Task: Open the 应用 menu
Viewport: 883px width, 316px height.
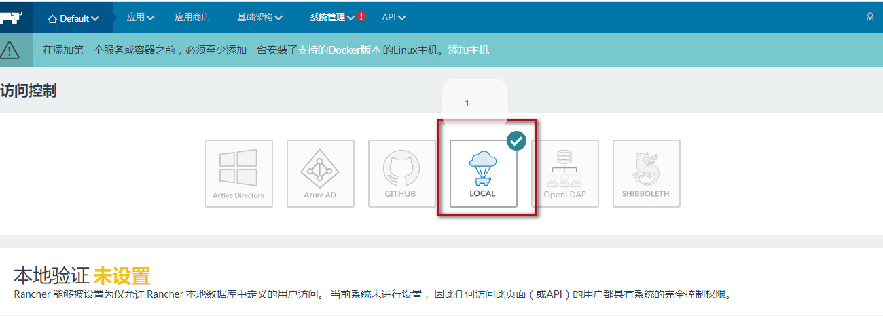Action: (x=141, y=18)
